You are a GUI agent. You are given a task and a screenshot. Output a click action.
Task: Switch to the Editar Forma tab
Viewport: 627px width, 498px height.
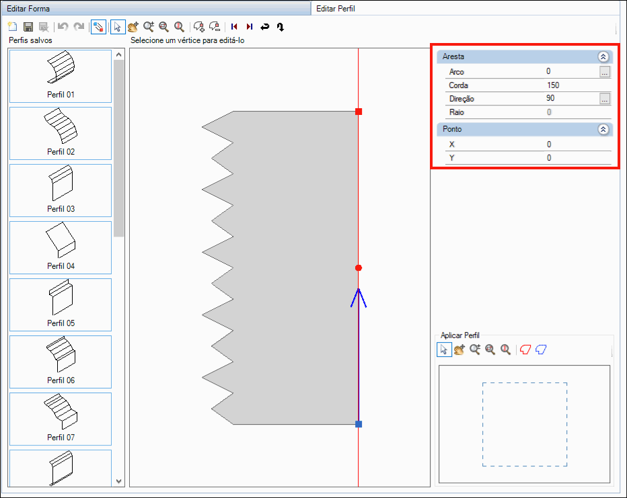click(x=156, y=8)
